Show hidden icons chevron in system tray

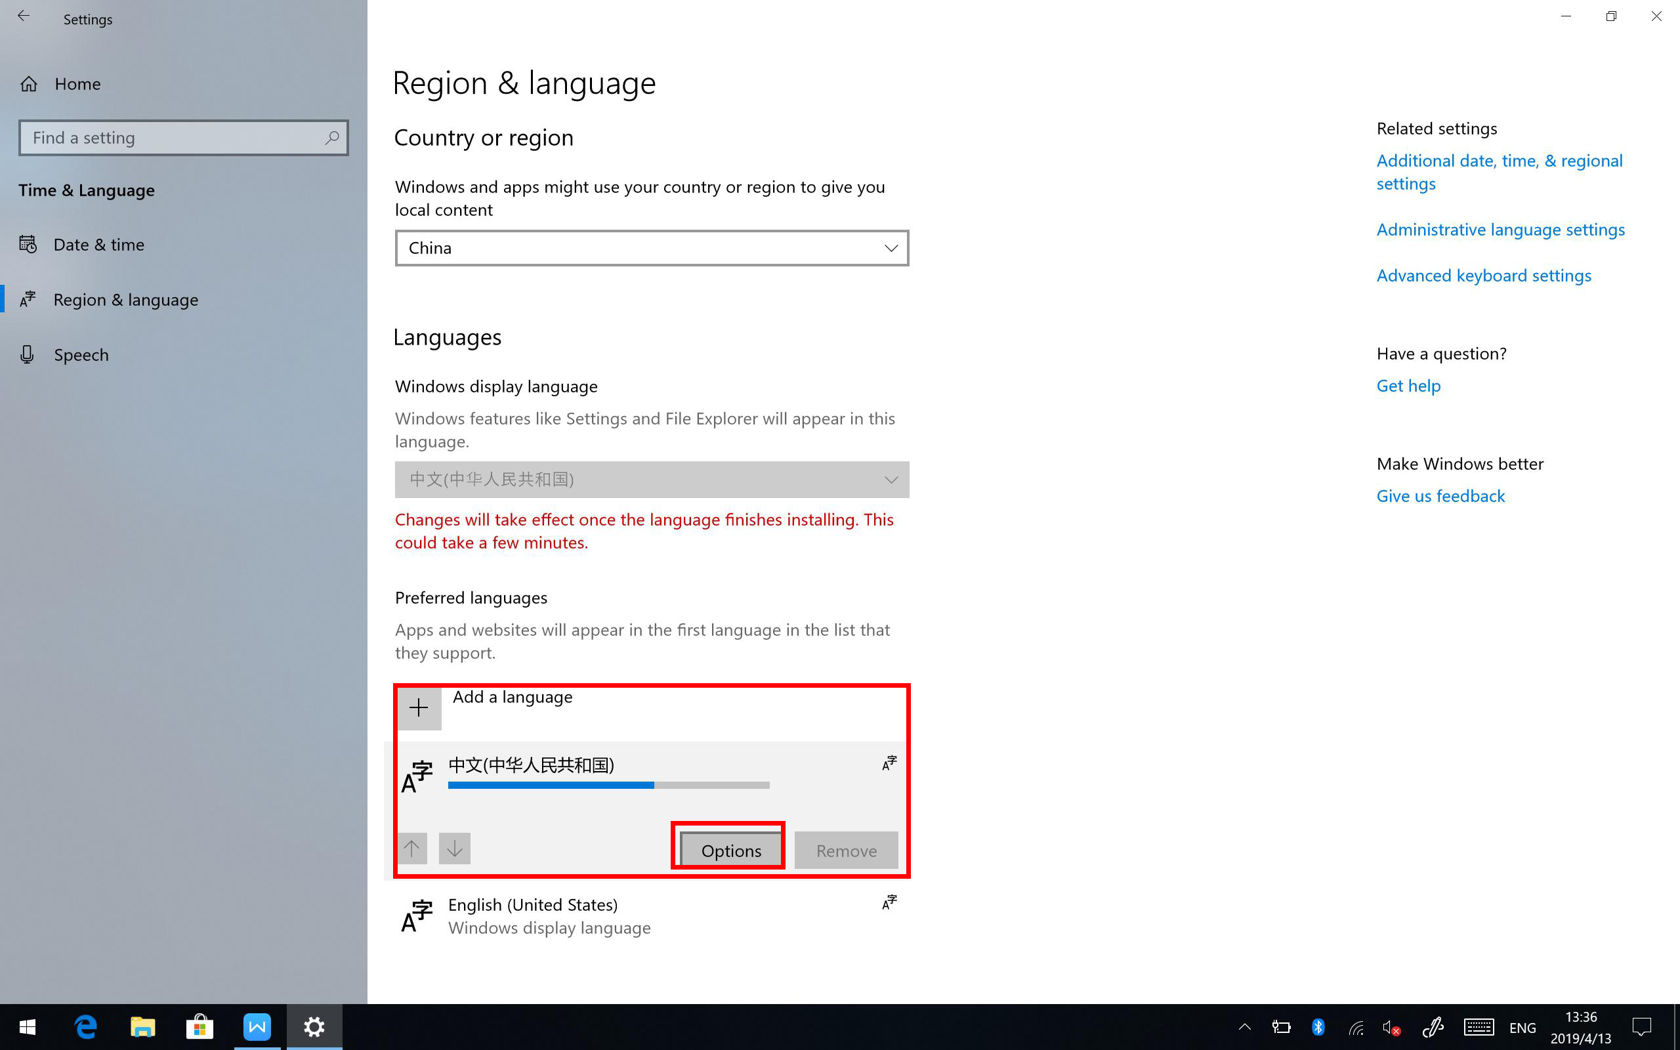tap(1244, 1027)
